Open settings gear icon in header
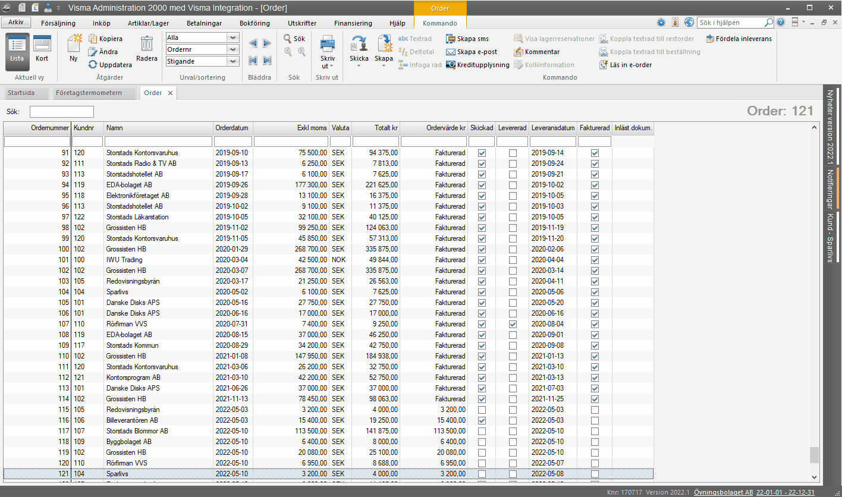The width and height of the screenshot is (842, 497). point(661,23)
